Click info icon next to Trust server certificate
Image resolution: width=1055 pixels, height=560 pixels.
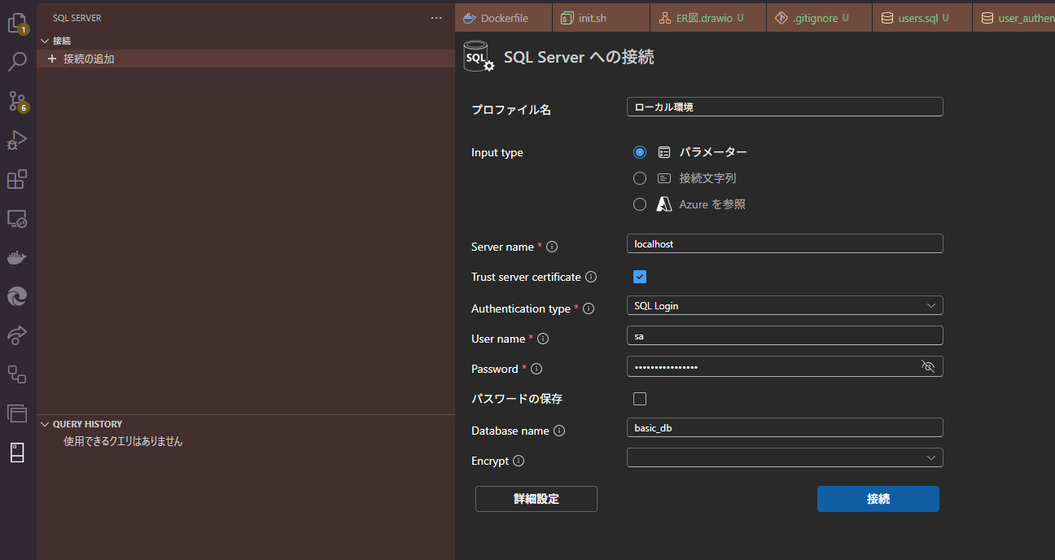(591, 277)
